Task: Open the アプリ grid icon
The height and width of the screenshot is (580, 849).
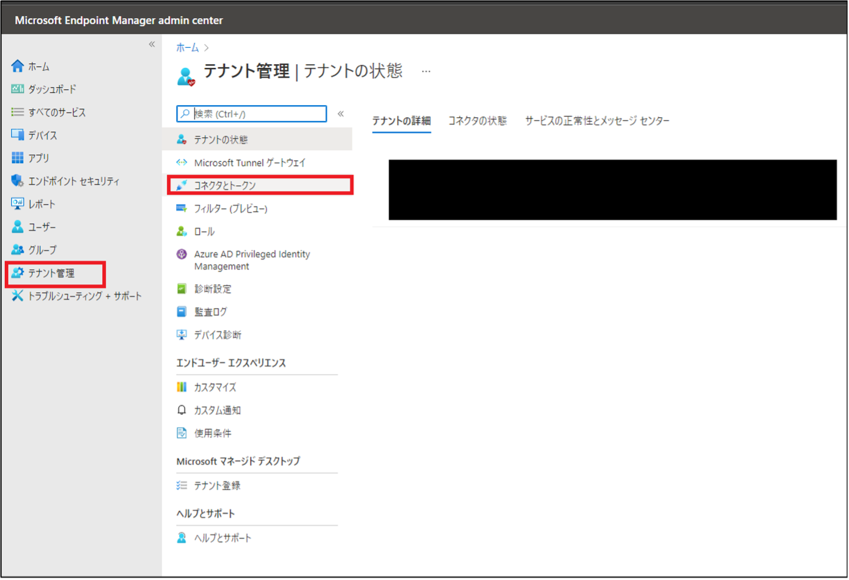Action: click(17, 158)
